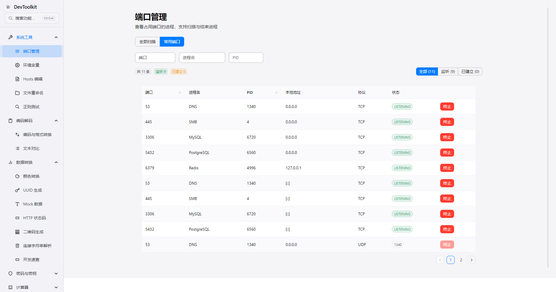Sort table by 端口 column arrow
Image resolution: width=556 pixels, height=292 pixels.
tap(180, 92)
